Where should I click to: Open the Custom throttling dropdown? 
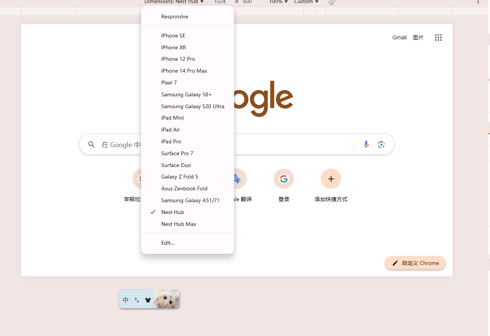click(306, 2)
